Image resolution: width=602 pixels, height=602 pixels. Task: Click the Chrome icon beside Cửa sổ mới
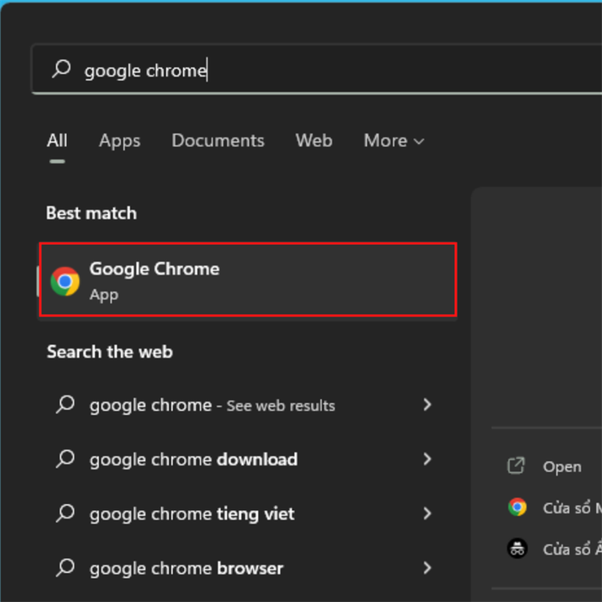pyautogui.click(x=517, y=507)
